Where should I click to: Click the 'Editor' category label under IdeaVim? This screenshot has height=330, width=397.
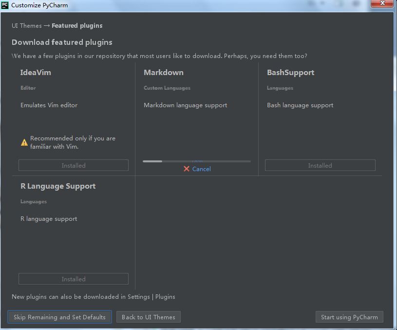[28, 88]
